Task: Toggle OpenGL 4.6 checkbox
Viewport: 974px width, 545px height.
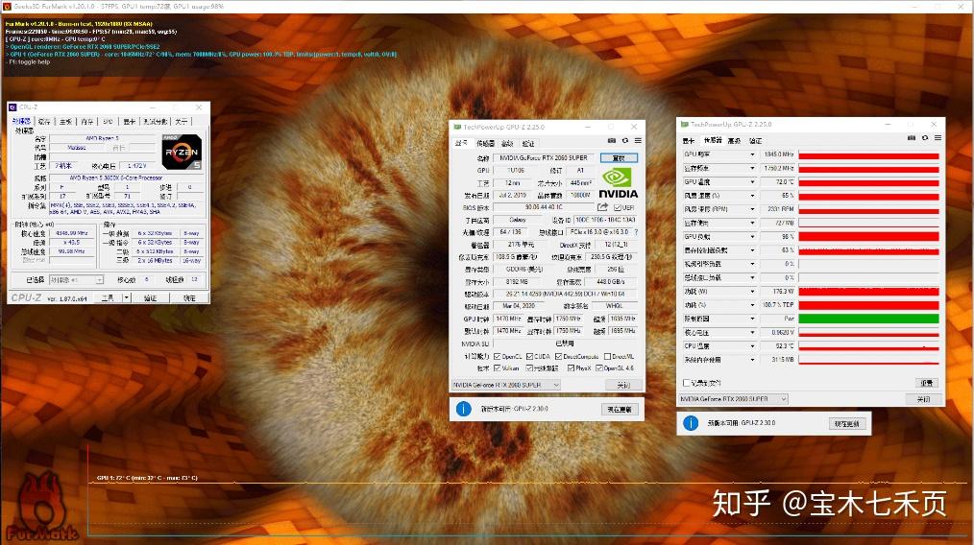Action: point(599,368)
